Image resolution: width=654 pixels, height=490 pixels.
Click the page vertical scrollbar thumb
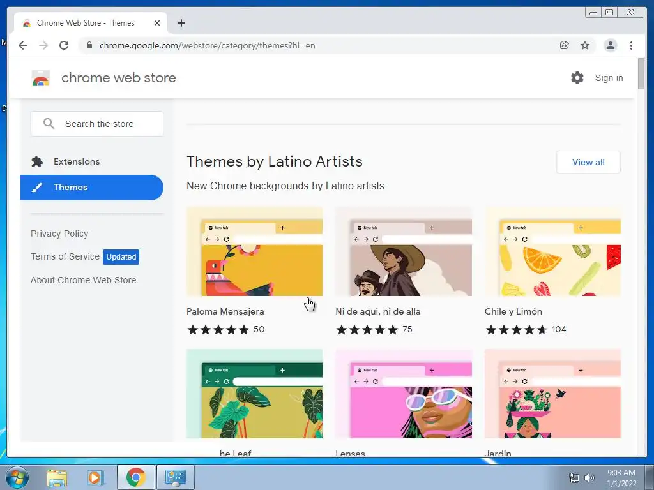click(x=641, y=73)
